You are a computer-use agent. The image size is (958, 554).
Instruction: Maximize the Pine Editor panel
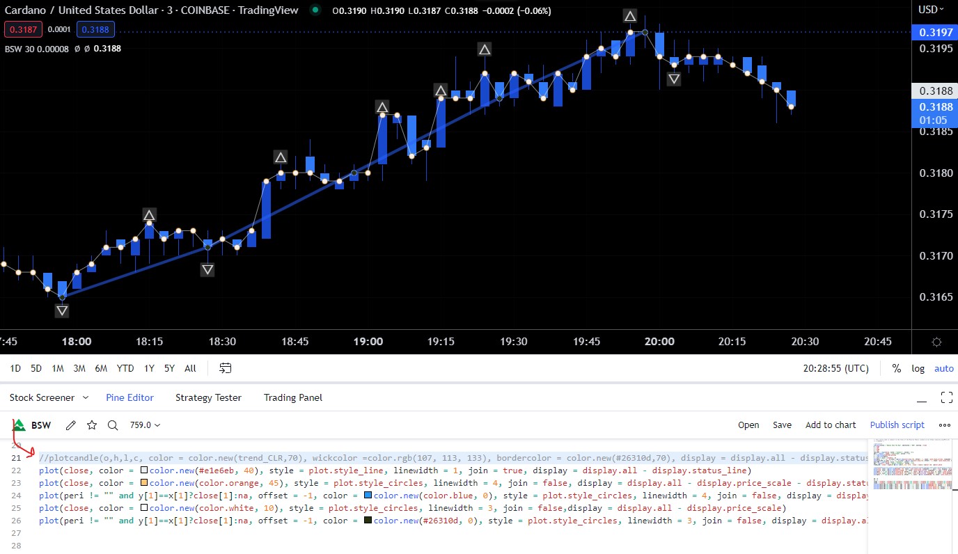[x=946, y=398]
